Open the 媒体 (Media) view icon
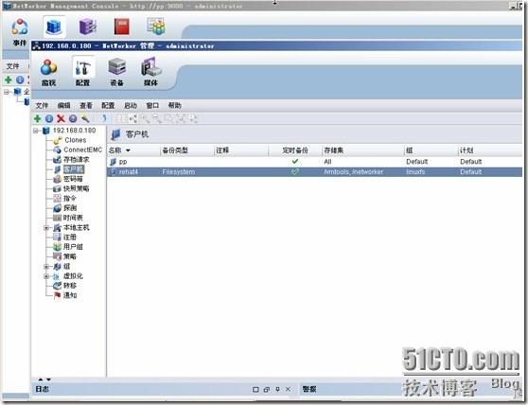Image resolution: width=528 pixels, height=405 pixels. click(x=150, y=72)
